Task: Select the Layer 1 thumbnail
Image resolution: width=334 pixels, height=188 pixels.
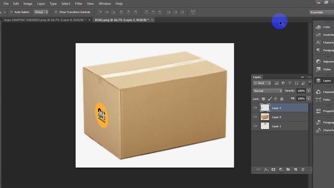Action: coord(265,126)
